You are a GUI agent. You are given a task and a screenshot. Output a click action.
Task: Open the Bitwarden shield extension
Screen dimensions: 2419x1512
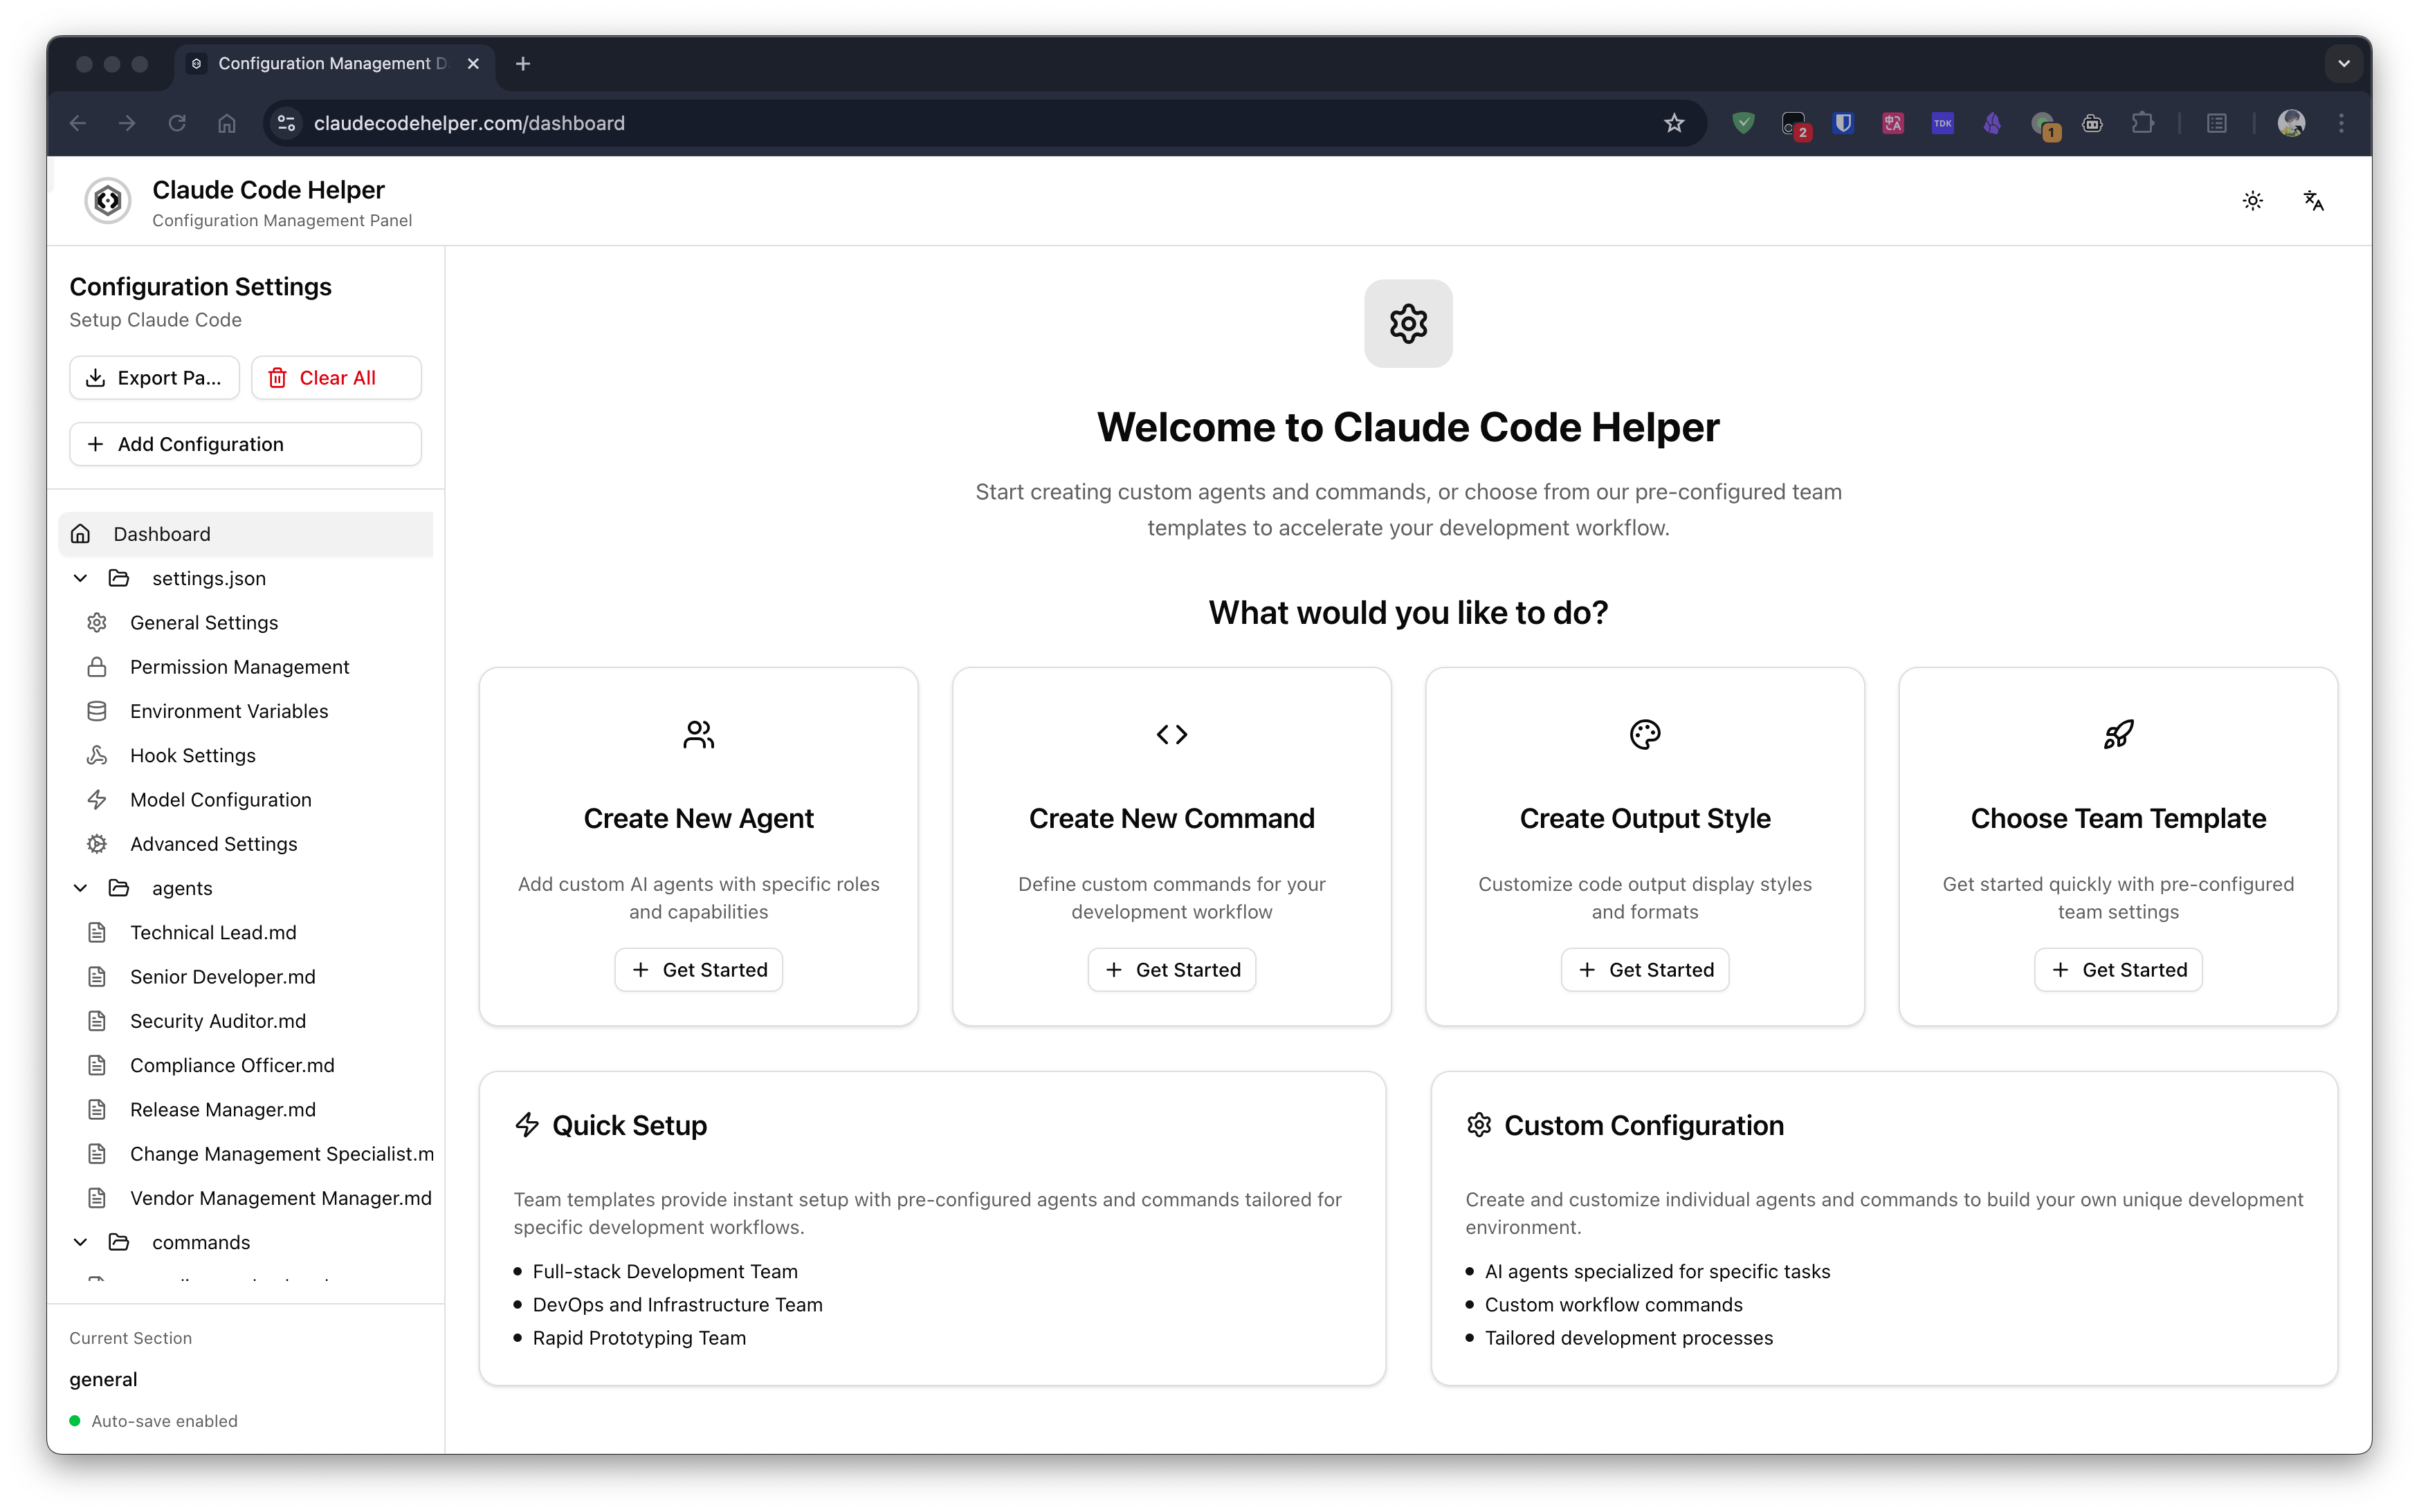click(1843, 123)
